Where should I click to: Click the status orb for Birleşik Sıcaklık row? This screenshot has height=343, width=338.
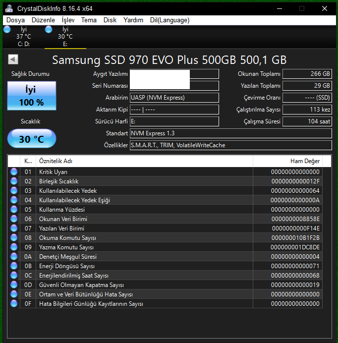coord(14,181)
